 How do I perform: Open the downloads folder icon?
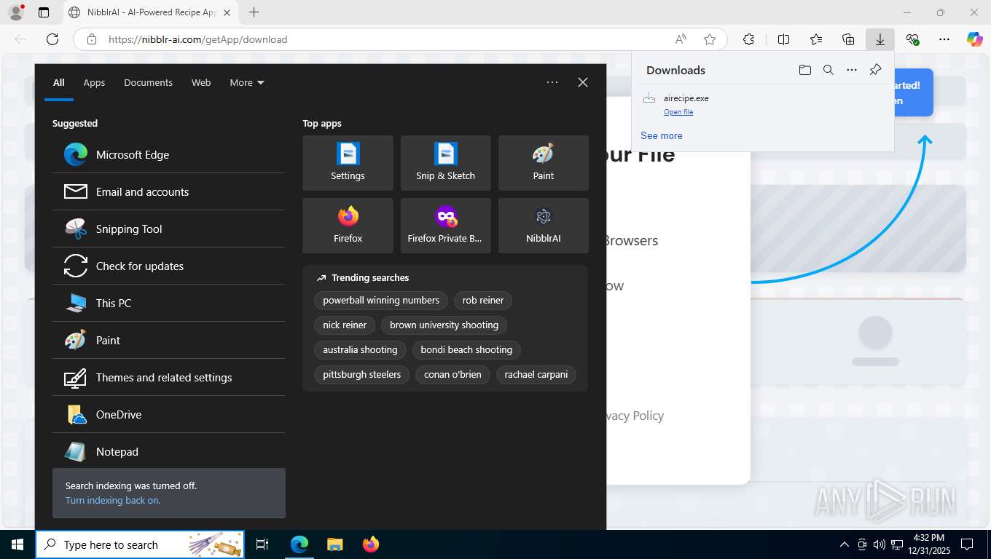804,70
